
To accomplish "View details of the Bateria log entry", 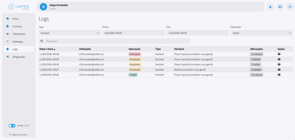I will [279, 70].
